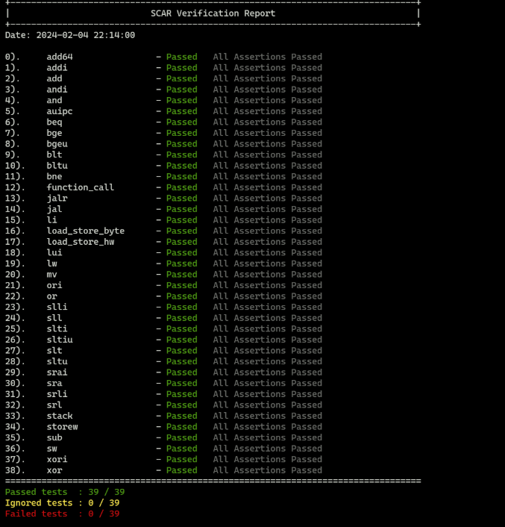Screen dimensions: 505x527
Task: Click the bgeu test name
Action: [x=57, y=144]
